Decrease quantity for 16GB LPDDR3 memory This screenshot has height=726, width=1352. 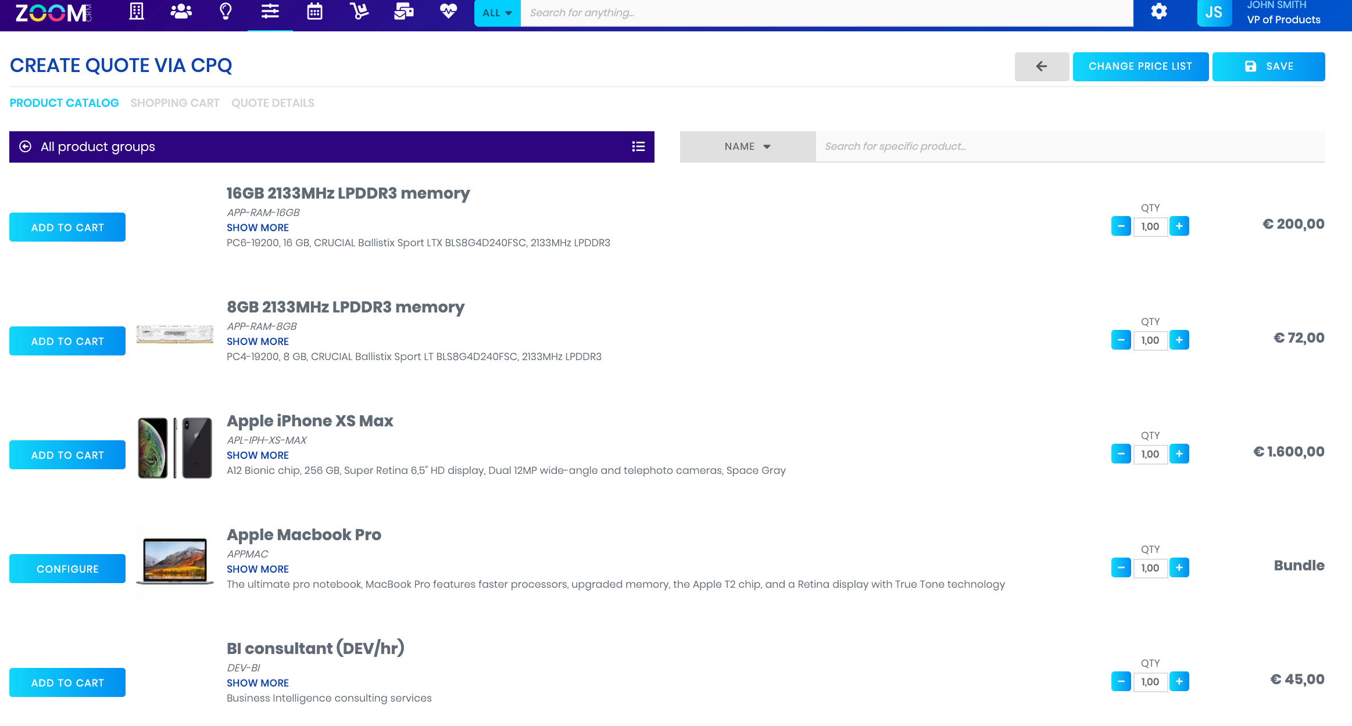click(1121, 226)
